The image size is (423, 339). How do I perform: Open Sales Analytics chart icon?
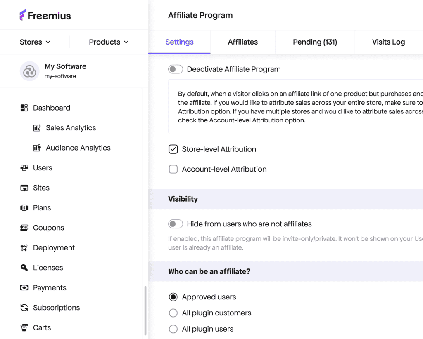pos(37,128)
